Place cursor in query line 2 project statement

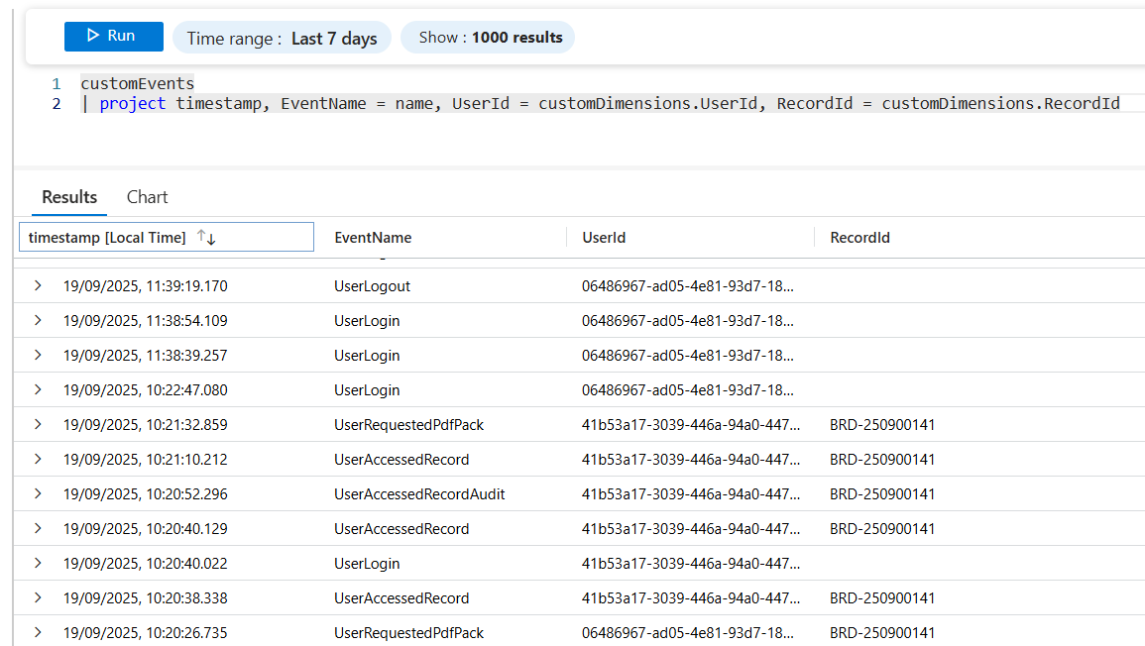pos(595,104)
